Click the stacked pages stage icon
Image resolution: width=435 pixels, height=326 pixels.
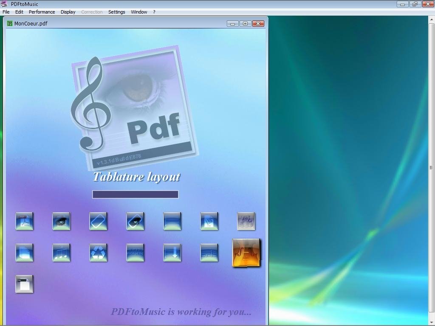point(24,253)
